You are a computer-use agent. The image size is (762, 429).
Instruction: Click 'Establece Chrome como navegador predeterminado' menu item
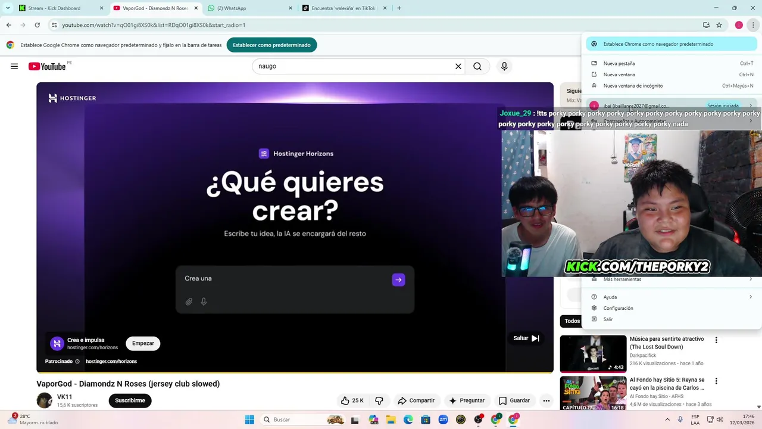(672, 44)
